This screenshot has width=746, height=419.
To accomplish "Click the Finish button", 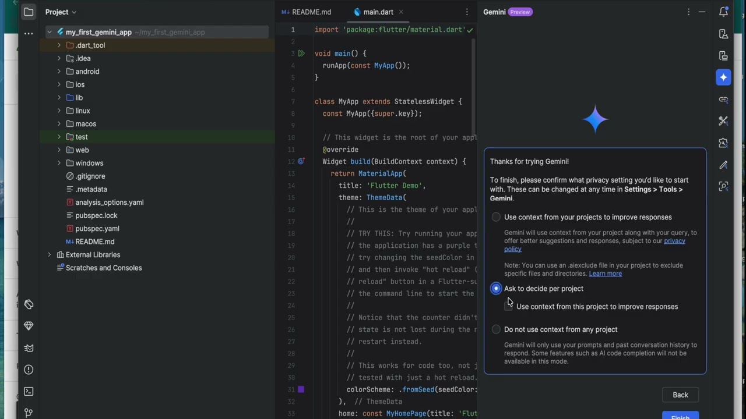I will 680,416.
